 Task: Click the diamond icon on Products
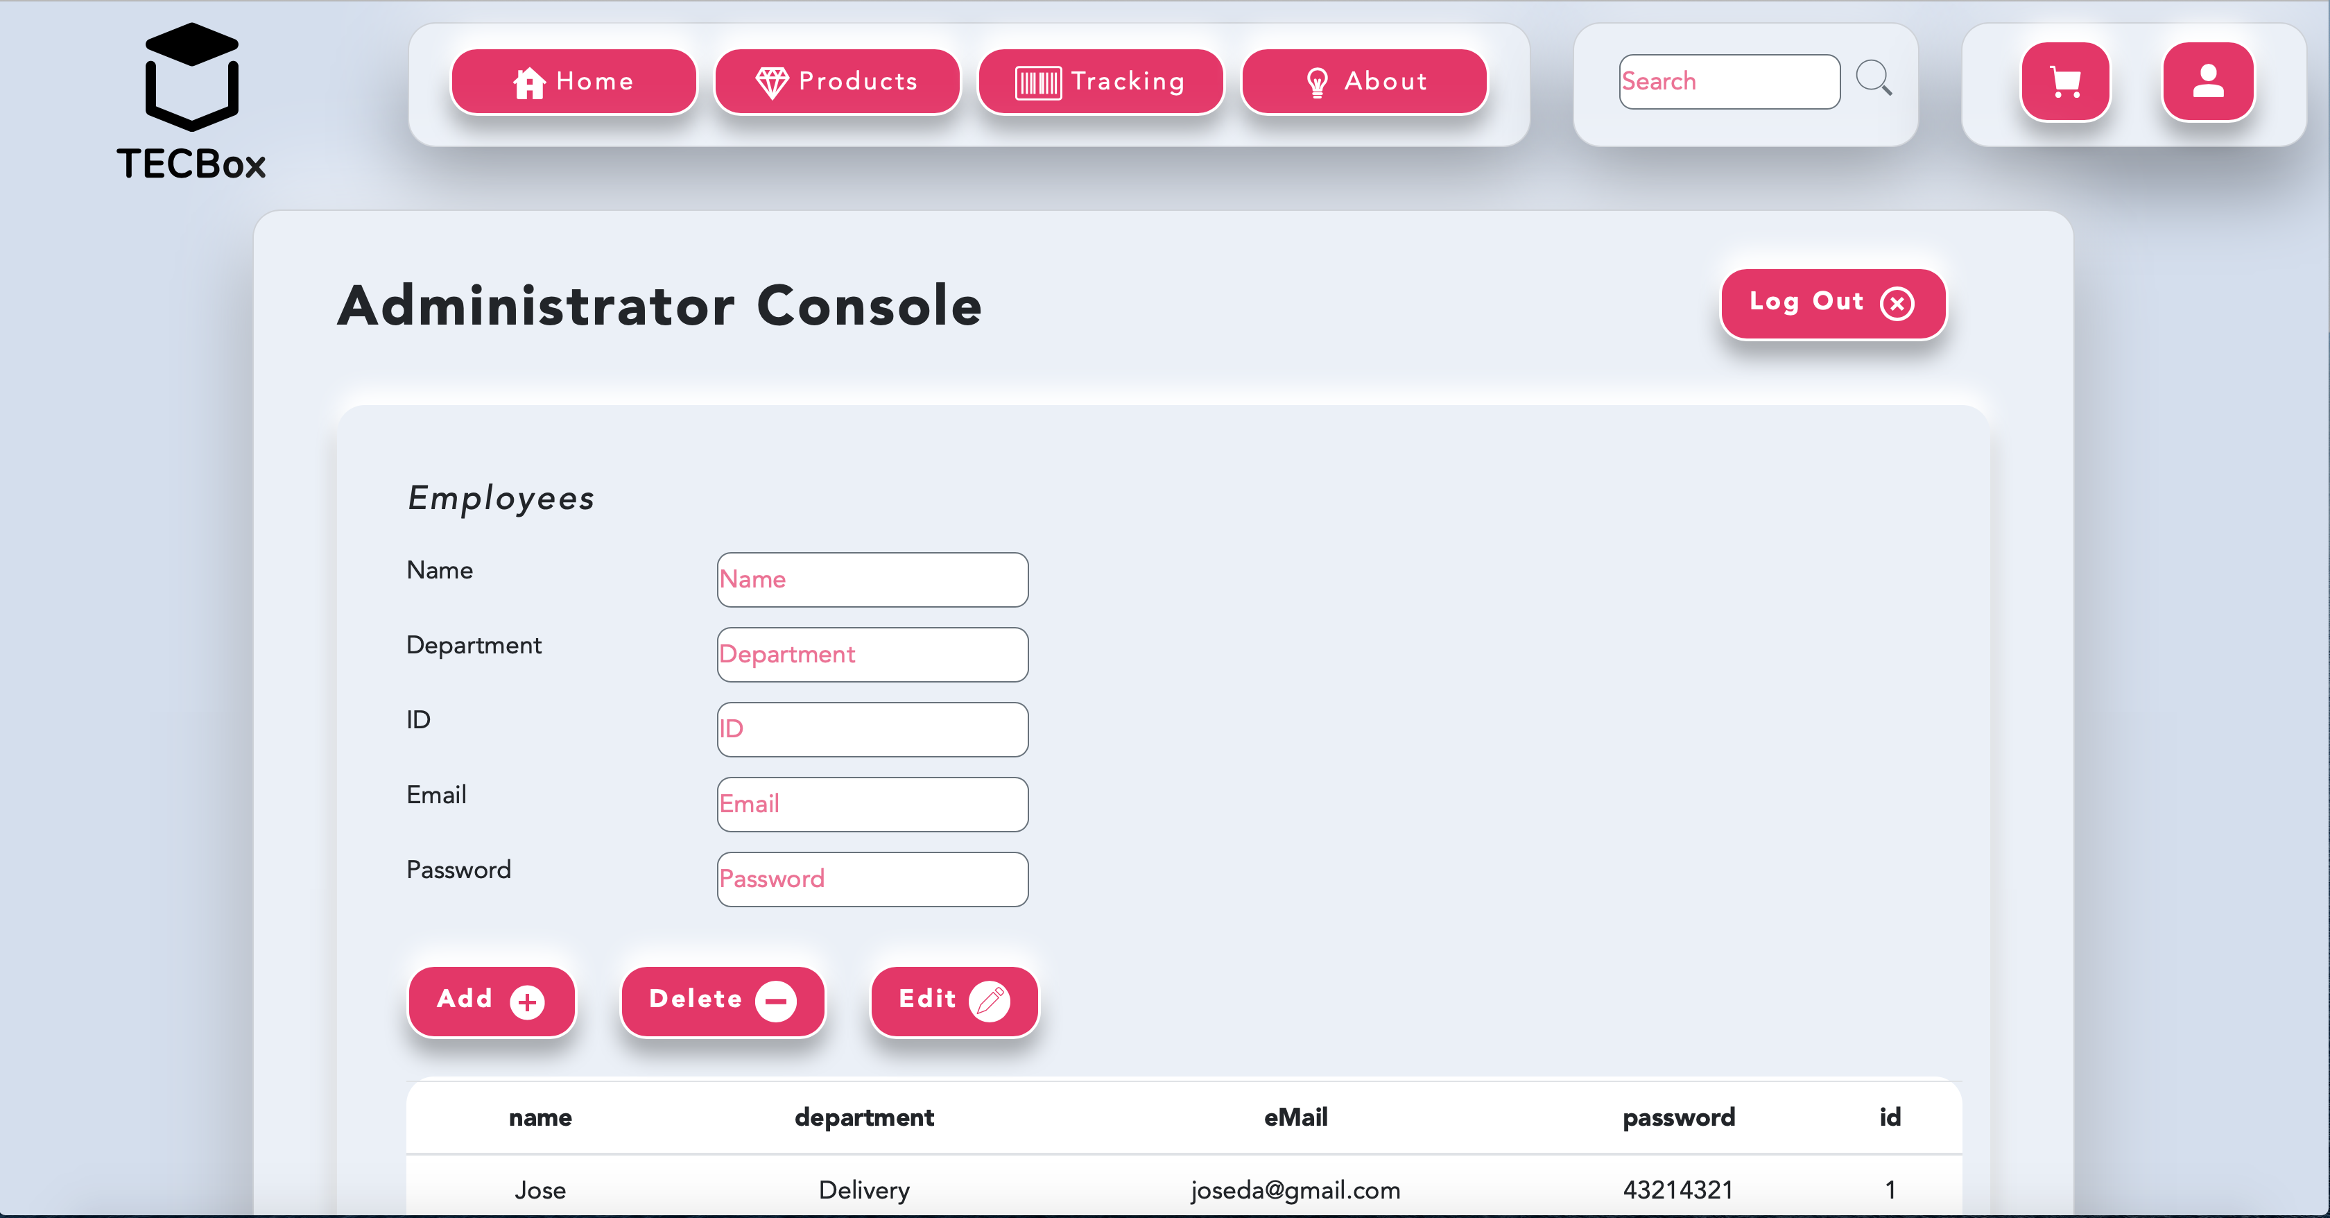point(772,83)
